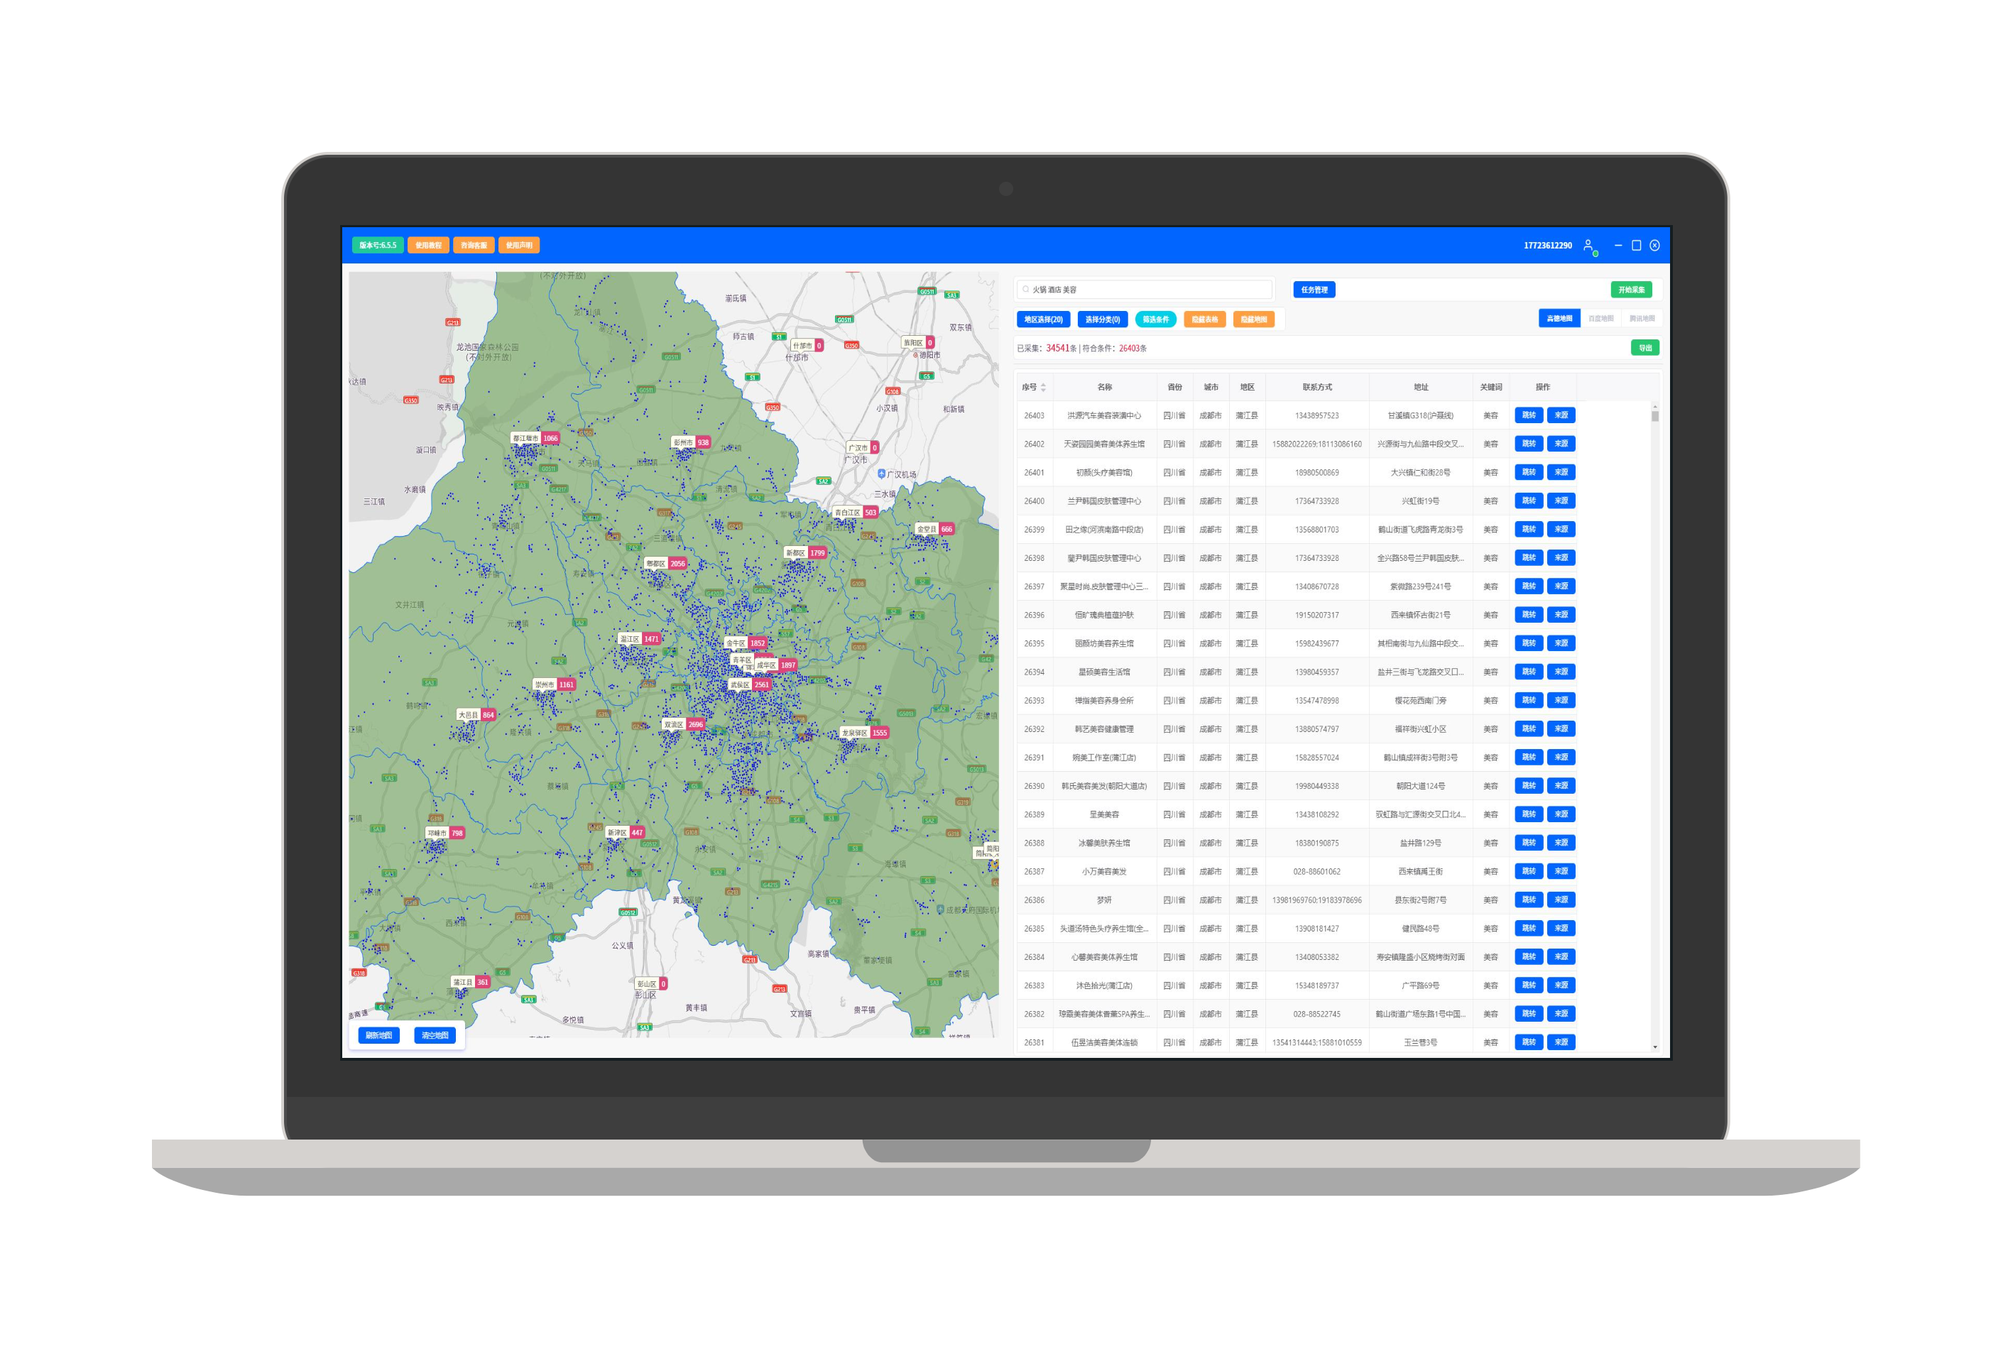Click the 什邡市 0 map marker
Screen dimensions: 2013x1349
807,345
